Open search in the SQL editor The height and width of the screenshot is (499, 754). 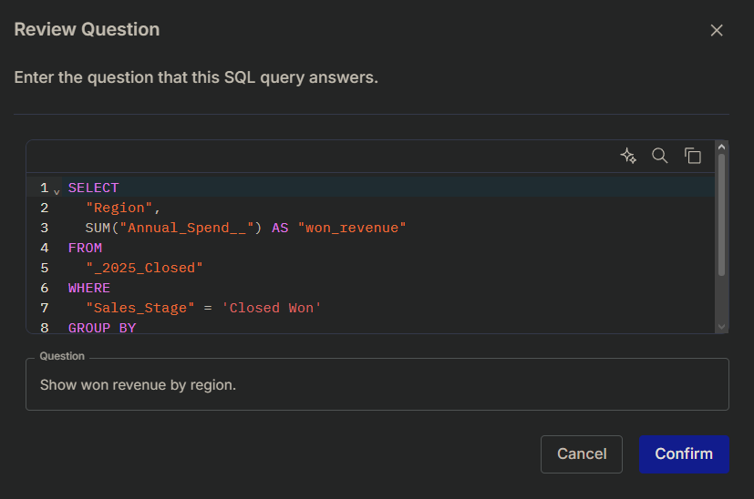pos(660,156)
